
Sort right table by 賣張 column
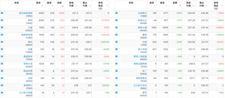tap(162, 6)
